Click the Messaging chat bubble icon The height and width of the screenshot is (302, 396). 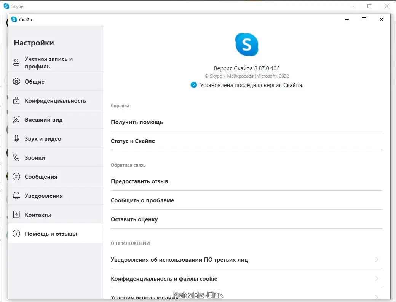[x=16, y=176]
